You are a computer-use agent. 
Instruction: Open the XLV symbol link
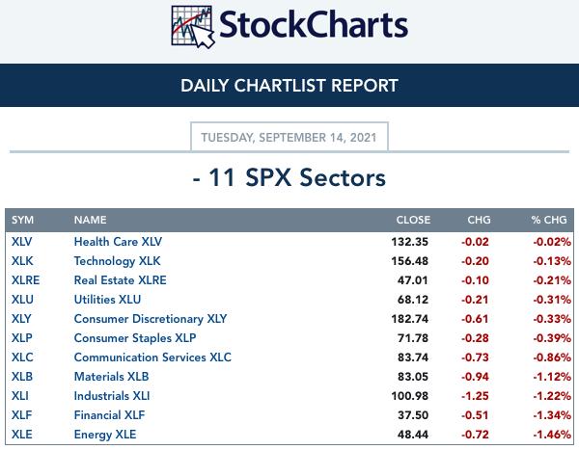22,242
